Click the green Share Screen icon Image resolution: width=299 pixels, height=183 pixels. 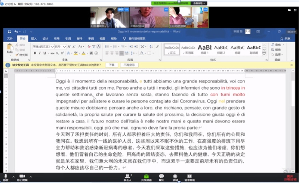144,177
